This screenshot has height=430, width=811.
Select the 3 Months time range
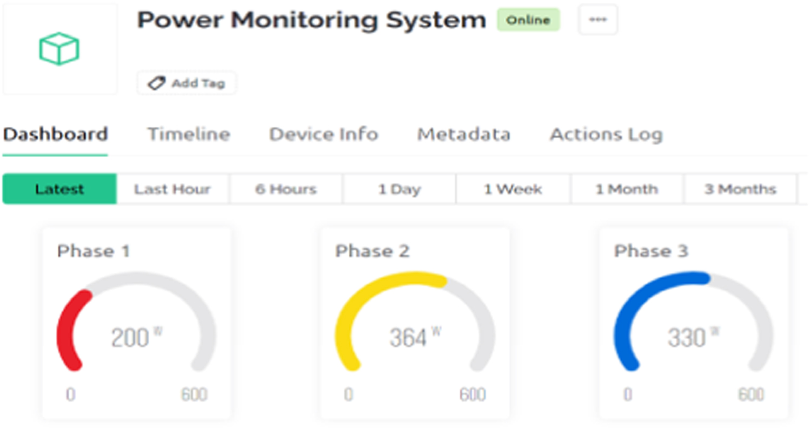740,189
